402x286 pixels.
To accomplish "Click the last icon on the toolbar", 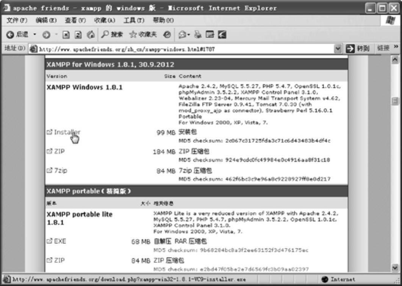I will (222, 35).
